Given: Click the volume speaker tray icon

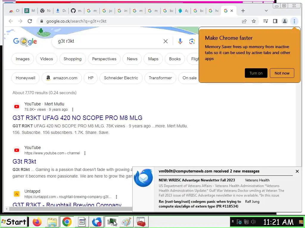Looking at the screenshot, I should pos(253,222).
